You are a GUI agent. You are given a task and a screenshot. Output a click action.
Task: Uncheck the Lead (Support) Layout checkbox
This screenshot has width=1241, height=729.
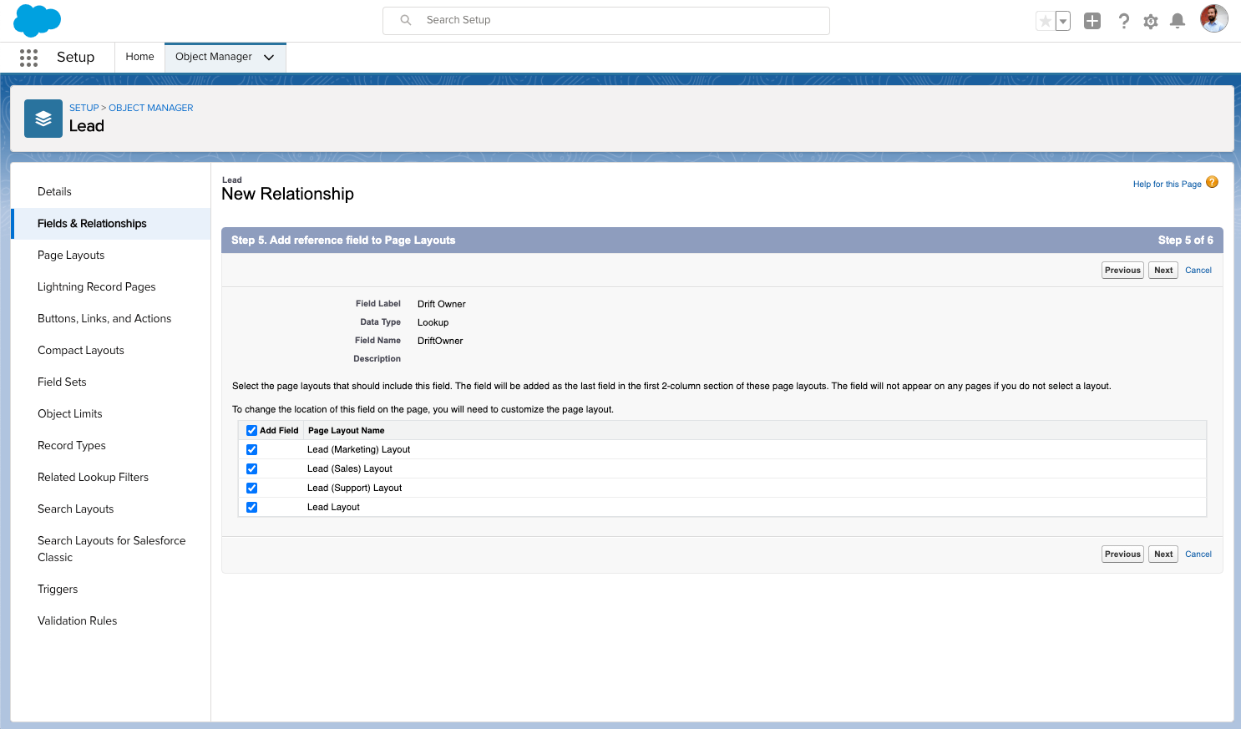[x=251, y=489]
